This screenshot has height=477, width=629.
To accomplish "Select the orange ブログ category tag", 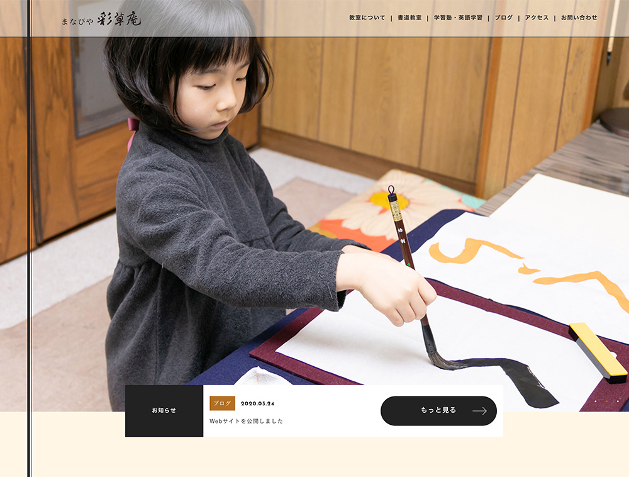I will coord(222,403).
